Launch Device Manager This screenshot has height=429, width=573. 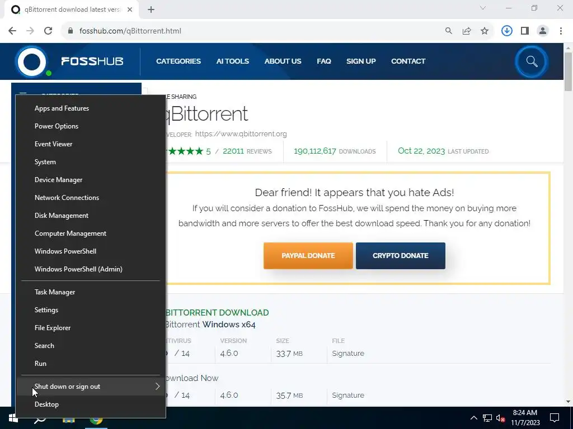click(x=91, y=180)
